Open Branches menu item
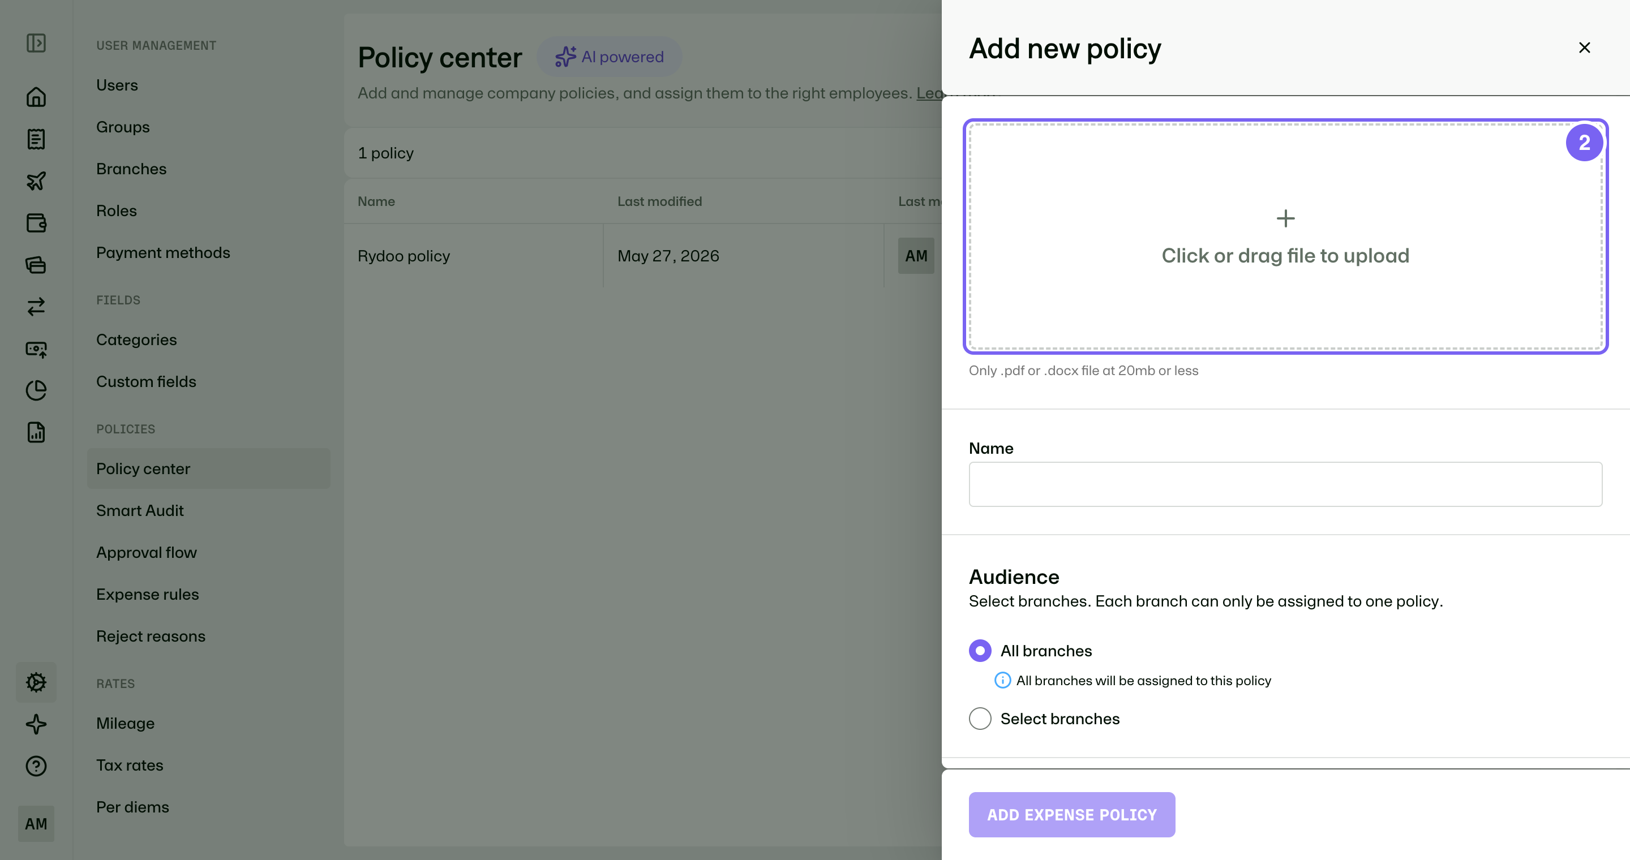This screenshot has height=860, width=1630. [131, 169]
